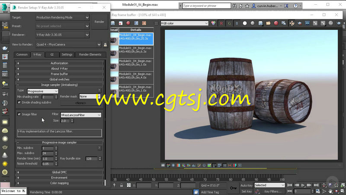Toggle the track mouse while rendering icon
The width and height of the screenshot is (346, 195).
point(292,23)
